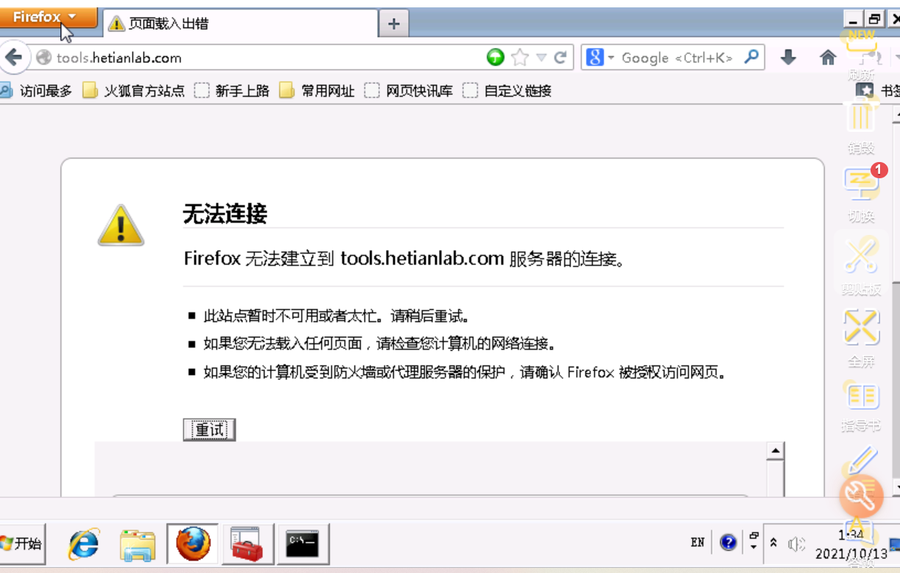Open the 访问最多 bookmarks item
The width and height of the screenshot is (900, 573).
(37, 91)
